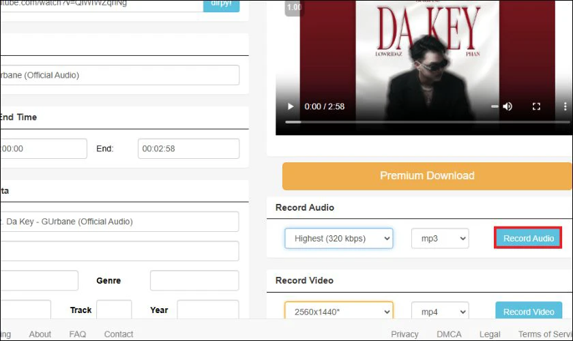573x341 pixels.
Task: Click the 1.00 playback speed badge
Action: [294, 8]
